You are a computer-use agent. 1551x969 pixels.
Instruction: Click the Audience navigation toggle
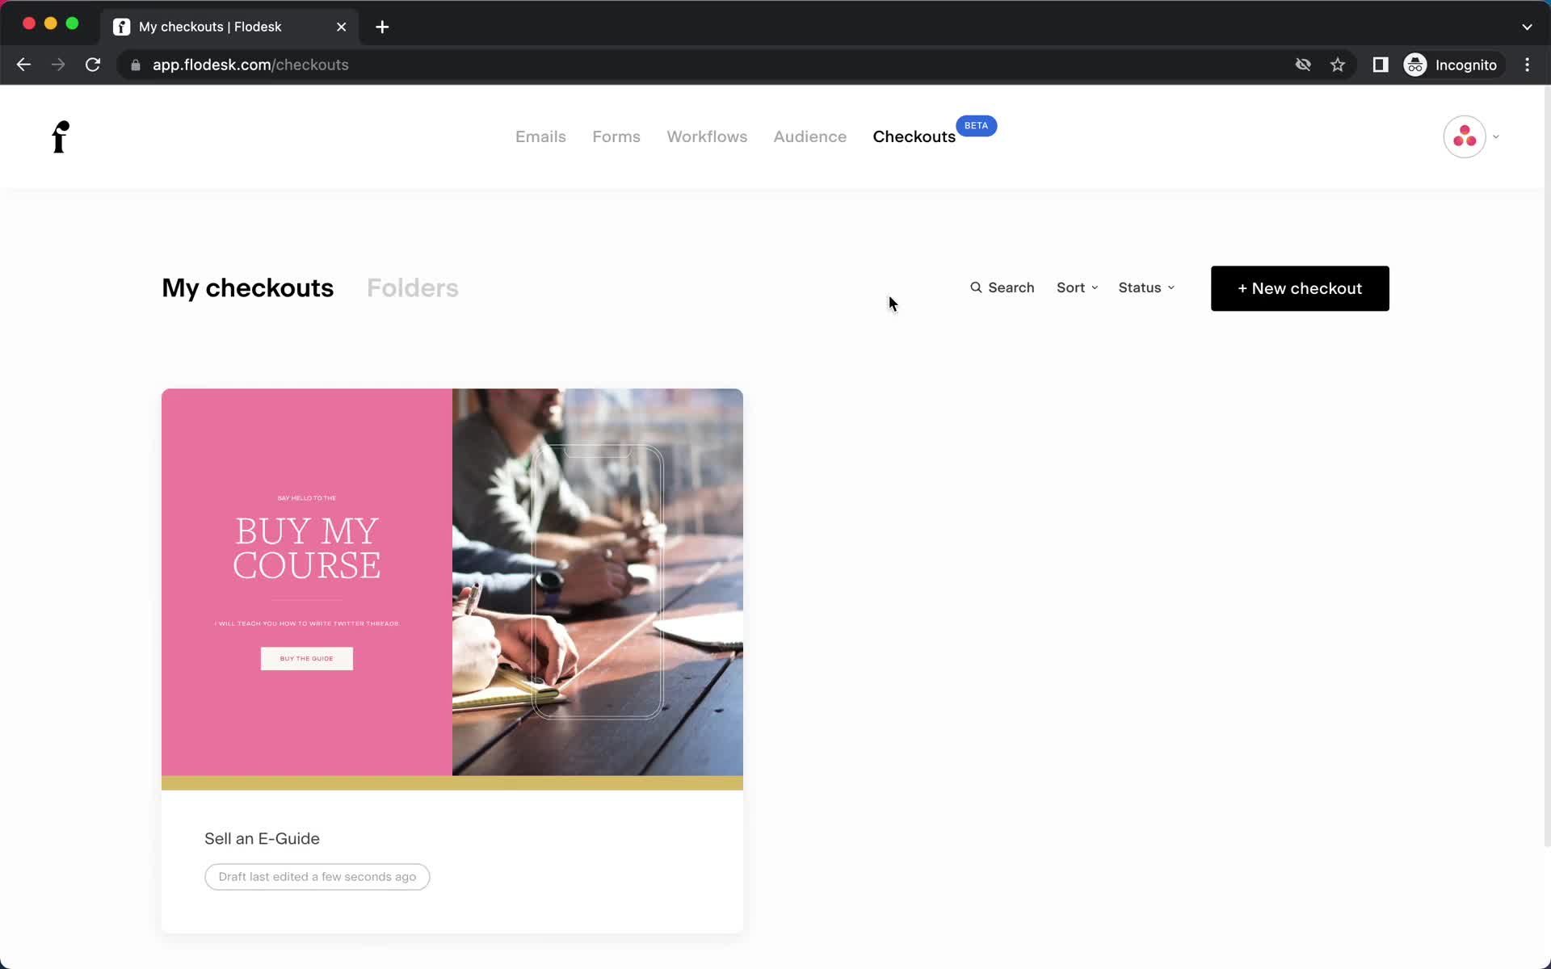tap(809, 136)
